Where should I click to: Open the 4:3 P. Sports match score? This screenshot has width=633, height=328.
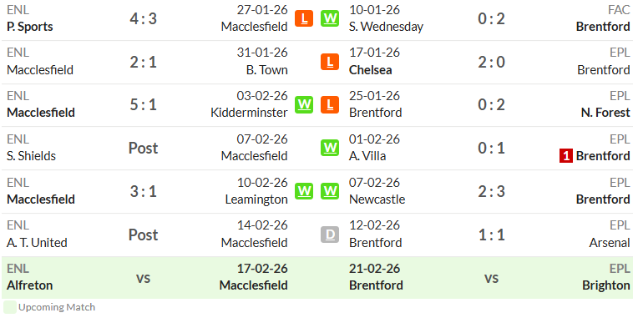[x=144, y=18]
